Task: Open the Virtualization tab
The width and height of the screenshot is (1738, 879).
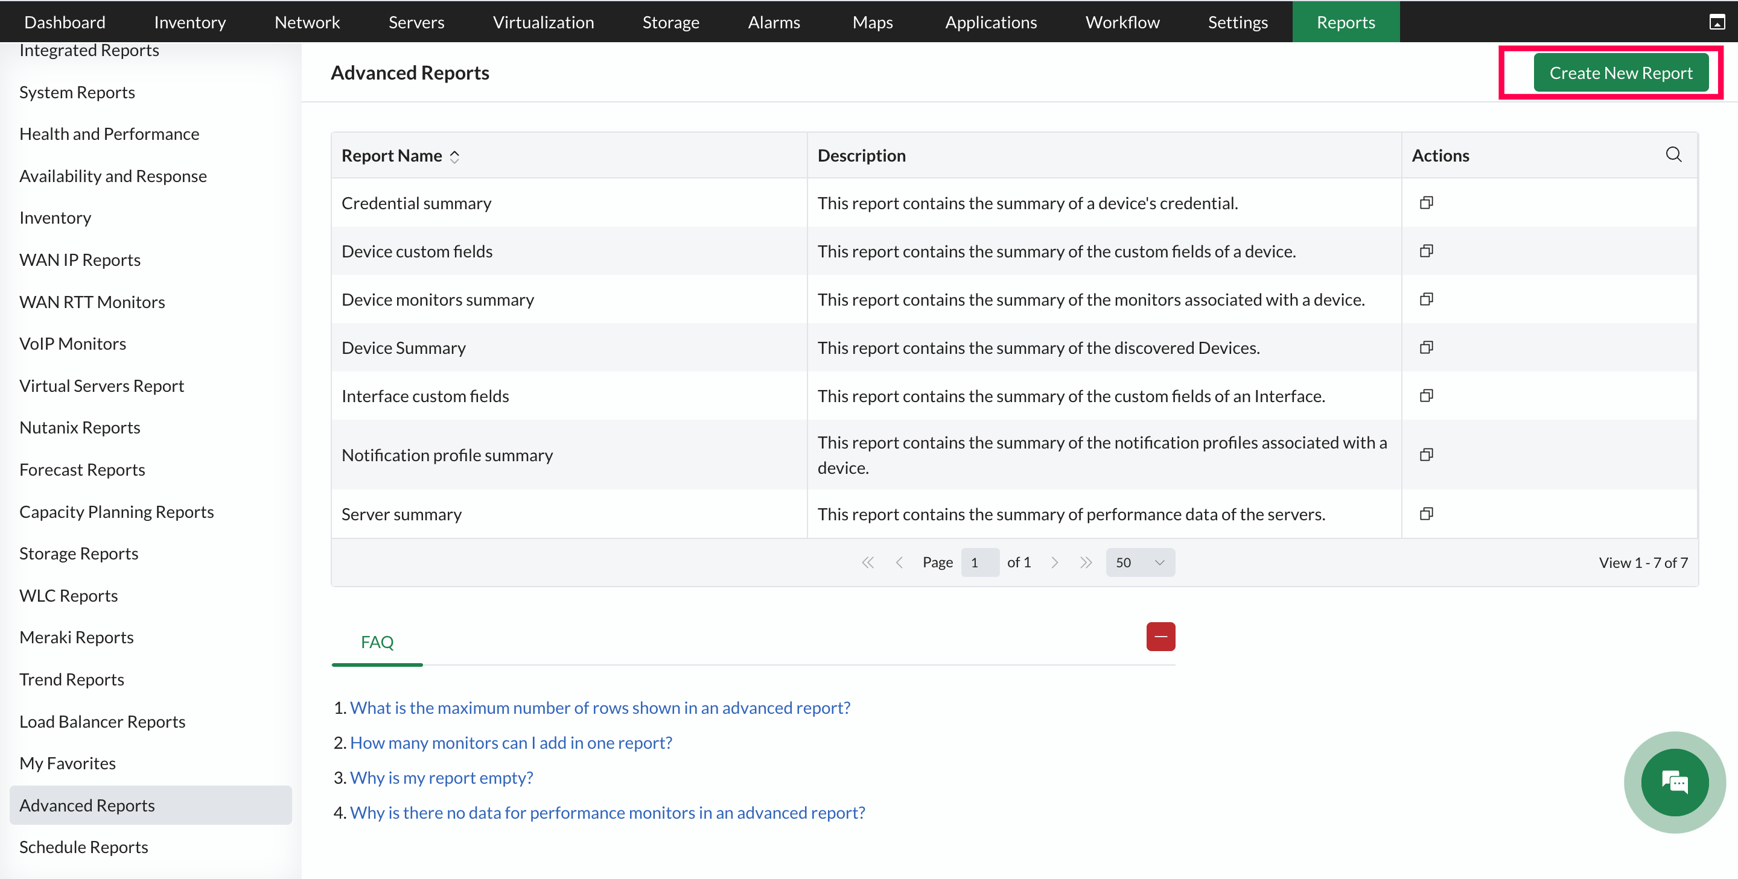Action: click(x=543, y=22)
